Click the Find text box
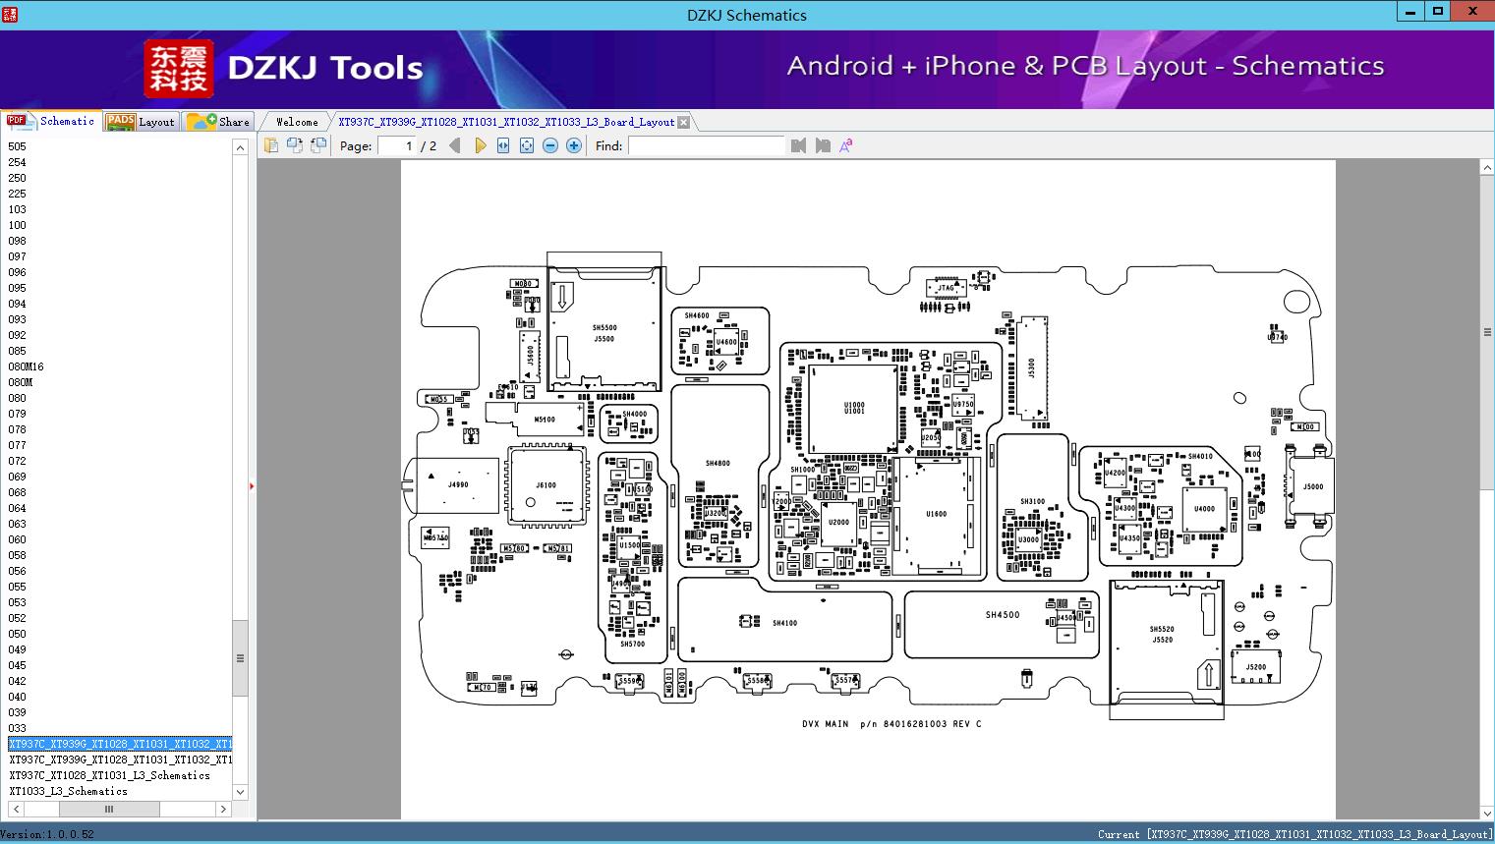 coord(707,145)
